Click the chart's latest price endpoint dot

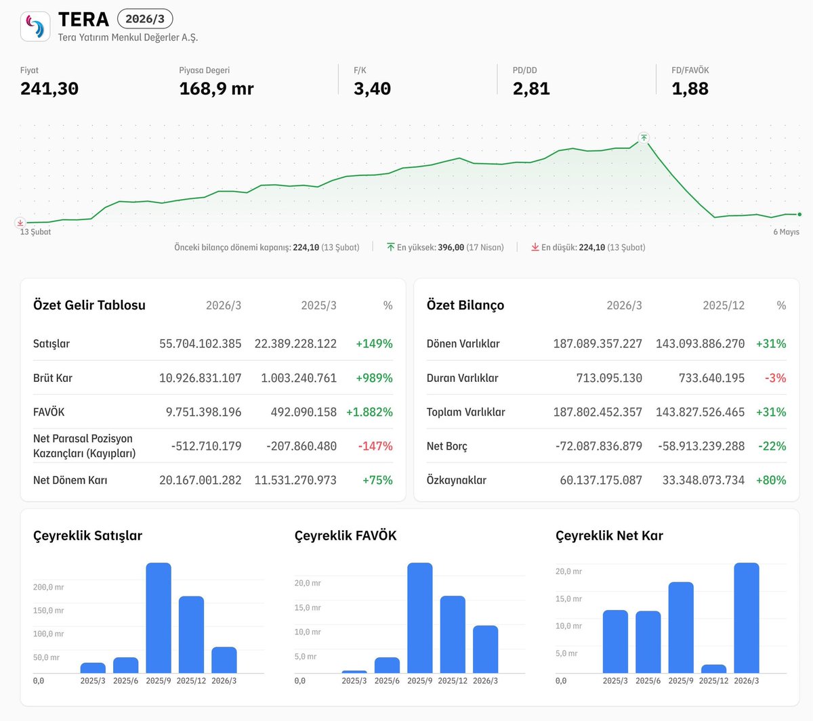coord(799,215)
